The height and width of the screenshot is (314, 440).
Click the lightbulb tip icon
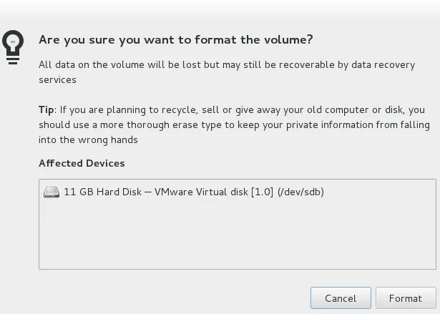pos(13,47)
